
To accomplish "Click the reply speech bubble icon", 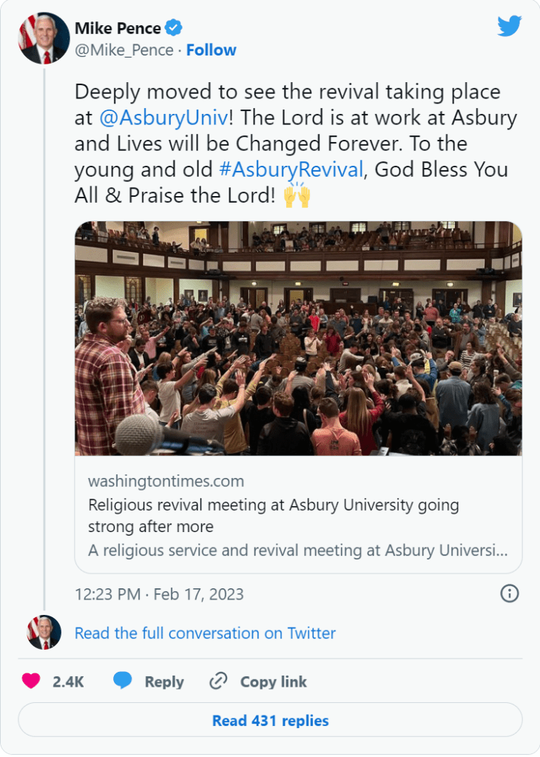I will coord(123,682).
